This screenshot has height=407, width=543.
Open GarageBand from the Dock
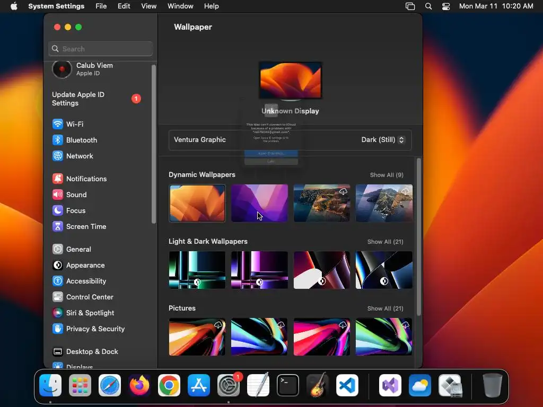point(318,385)
